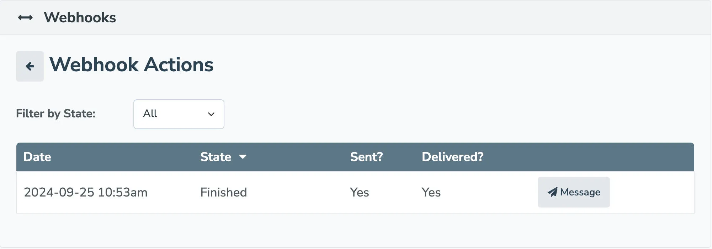
Task: Click the chevron on the Filter by State selector
Action: click(x=211, y=114)
